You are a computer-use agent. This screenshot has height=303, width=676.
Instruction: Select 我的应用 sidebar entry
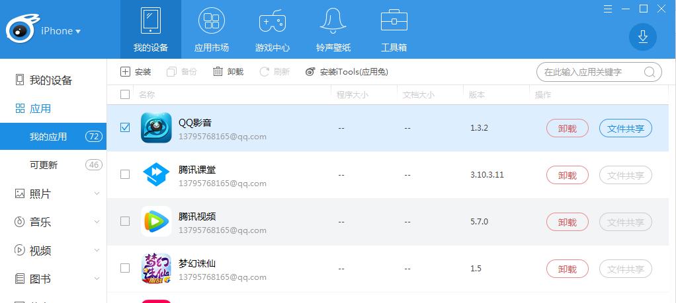click(53, 137)
